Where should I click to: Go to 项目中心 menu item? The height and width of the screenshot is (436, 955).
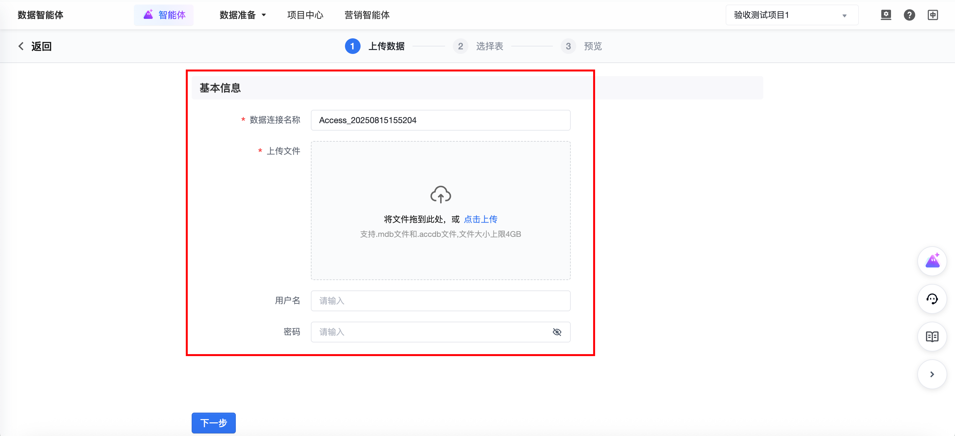point(305,15)
